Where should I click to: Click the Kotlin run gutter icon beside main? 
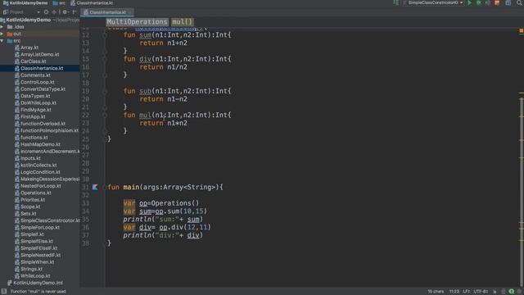coord(95,187)
